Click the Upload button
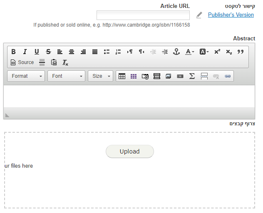Viewport: 263px width, 213px height. coord(130,151)
